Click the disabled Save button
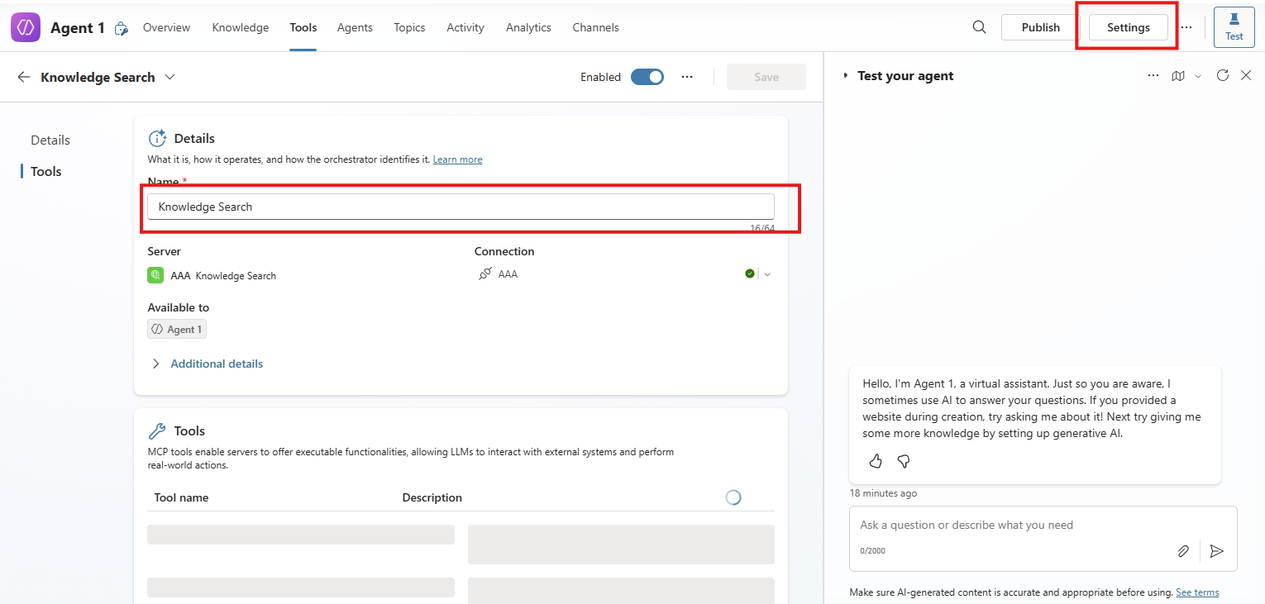1265x604 pixels. pyautogui.click(x=766, y=77)
